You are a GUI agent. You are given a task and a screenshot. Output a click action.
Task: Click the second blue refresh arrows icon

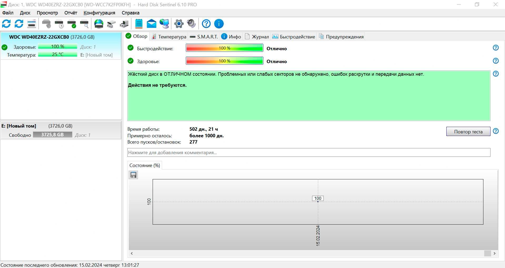(19, 24)
